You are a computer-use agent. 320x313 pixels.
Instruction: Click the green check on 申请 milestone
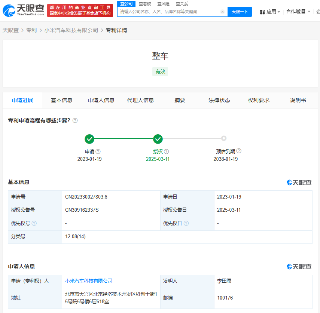[89, 138]
